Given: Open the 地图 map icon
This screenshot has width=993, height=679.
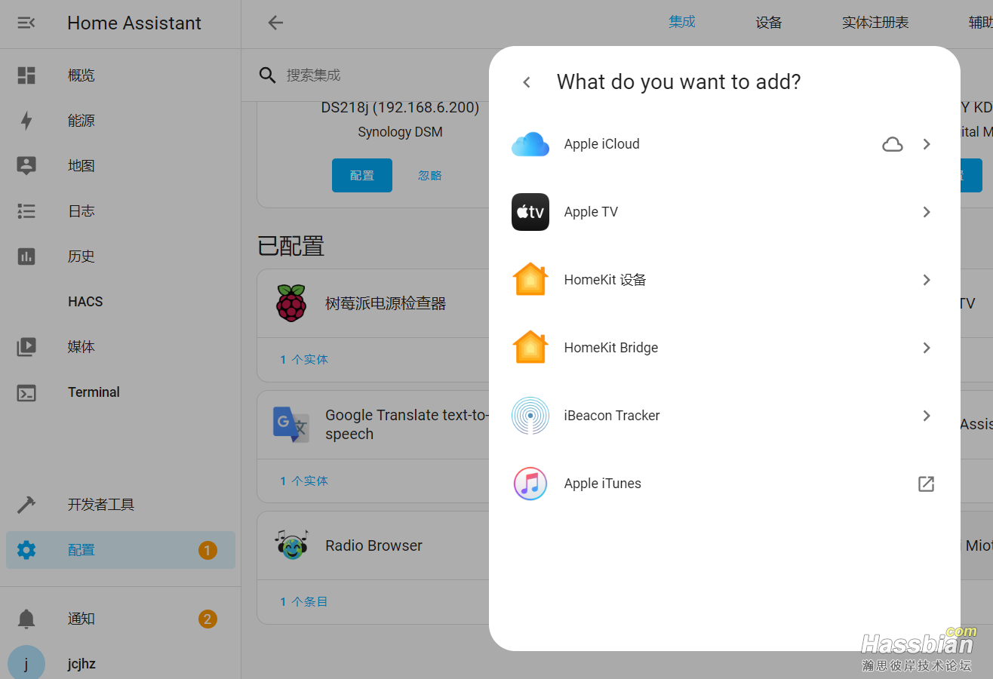Looking at the screenshot, I should click(x=26, y=166).
